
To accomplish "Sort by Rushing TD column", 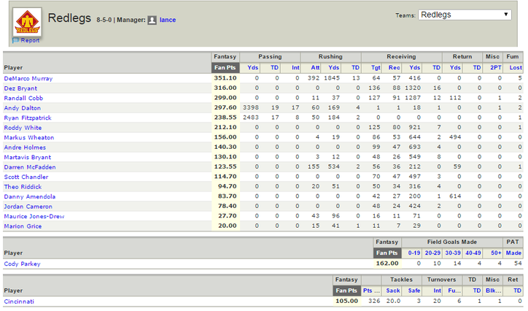I will tap(356, 68).
